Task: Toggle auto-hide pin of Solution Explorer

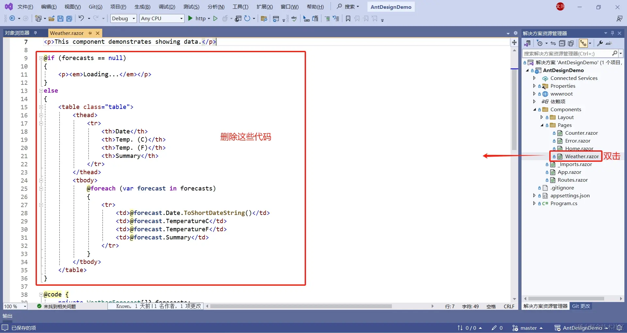Action: [612, 33]
